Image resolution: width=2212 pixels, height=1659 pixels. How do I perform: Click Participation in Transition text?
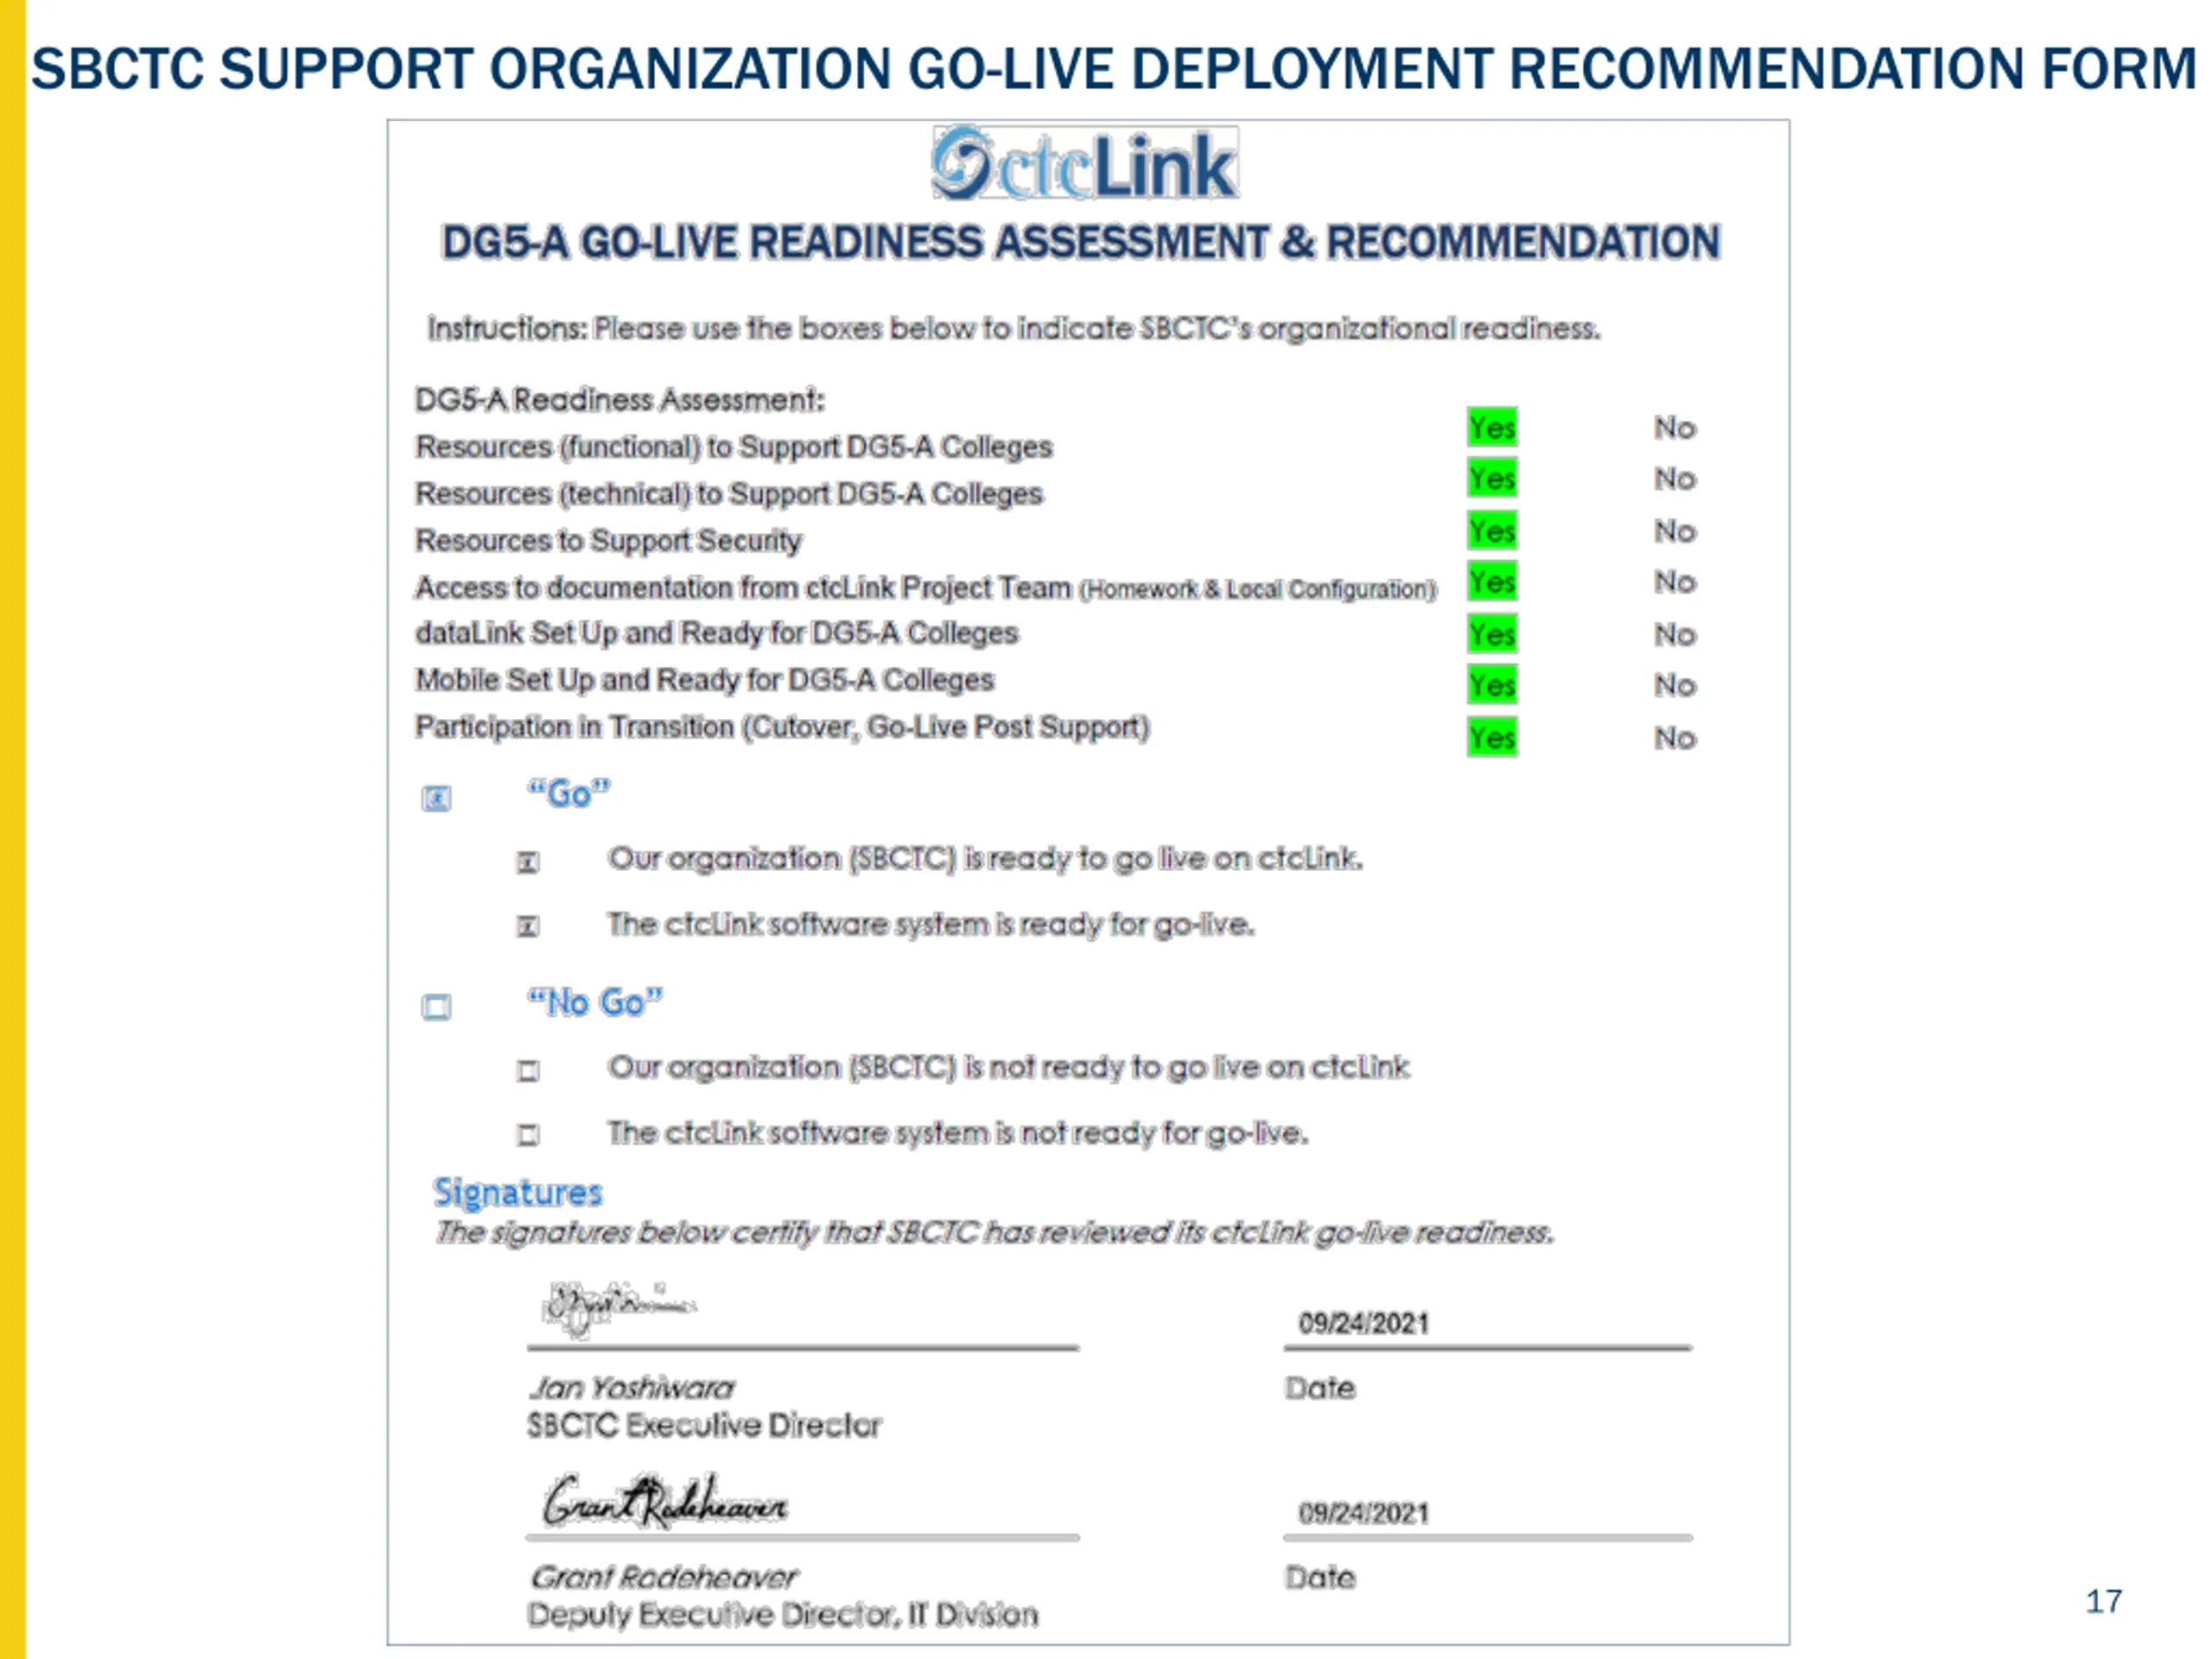pyautogui.click(x=783, y=727)
